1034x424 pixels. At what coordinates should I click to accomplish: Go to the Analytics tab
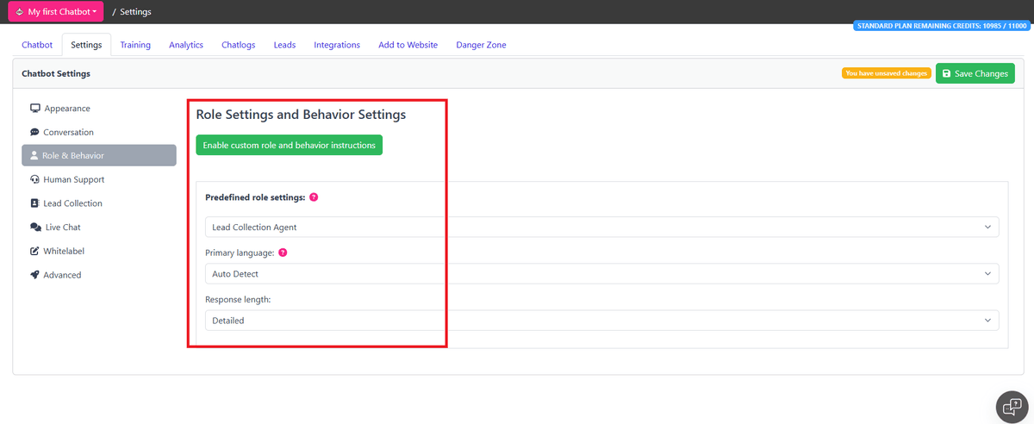[x=186, y=45]
